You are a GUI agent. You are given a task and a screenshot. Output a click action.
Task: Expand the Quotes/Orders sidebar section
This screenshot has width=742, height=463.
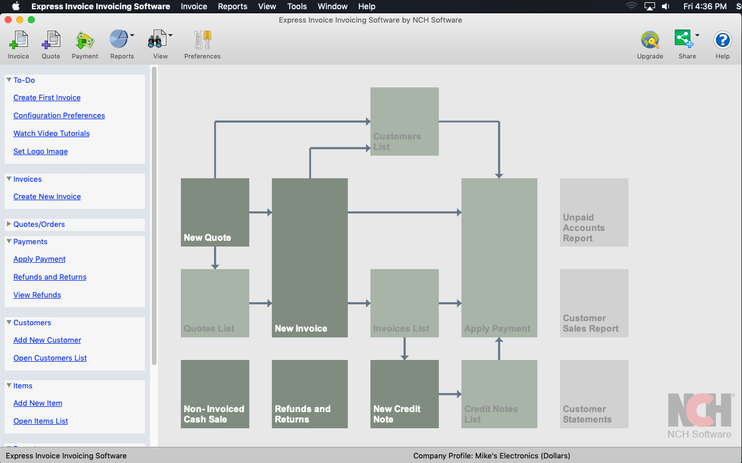(9, 224)
